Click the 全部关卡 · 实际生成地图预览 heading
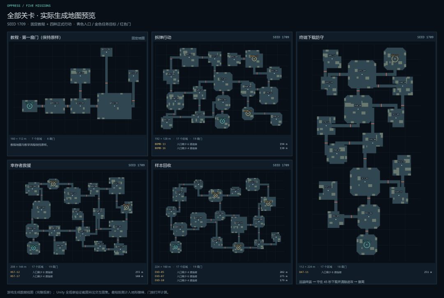This screenshot has height=298, width=444. tap(51, 15)
